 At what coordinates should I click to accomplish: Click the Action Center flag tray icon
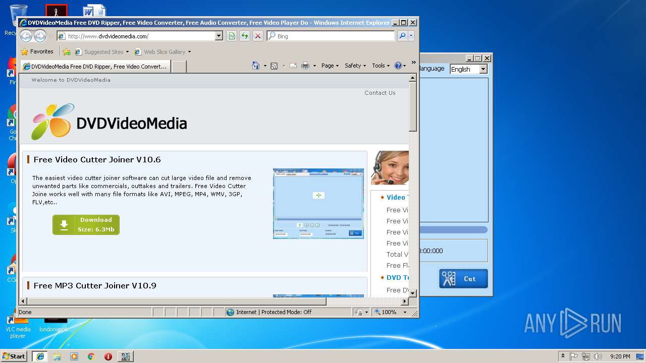(574, 356)
